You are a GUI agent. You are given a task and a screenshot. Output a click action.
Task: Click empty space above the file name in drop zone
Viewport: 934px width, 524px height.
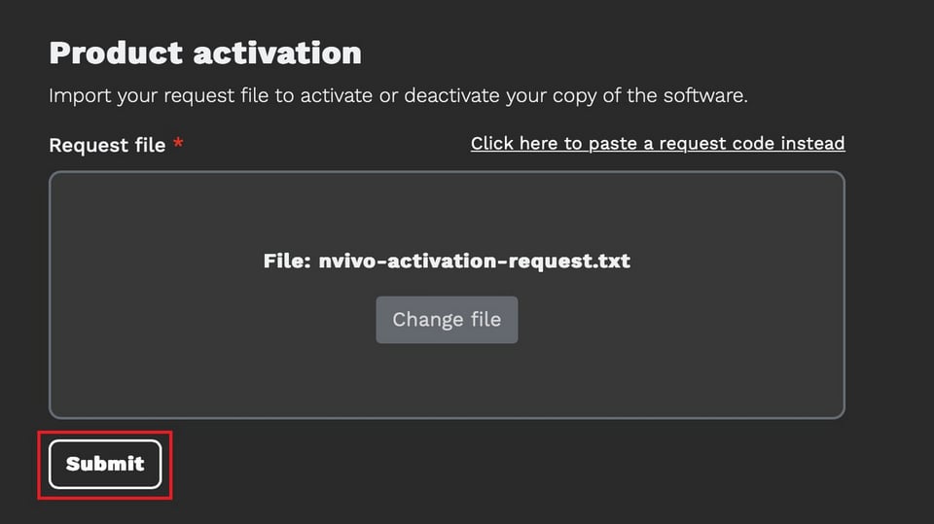click(x=447, y=211)
